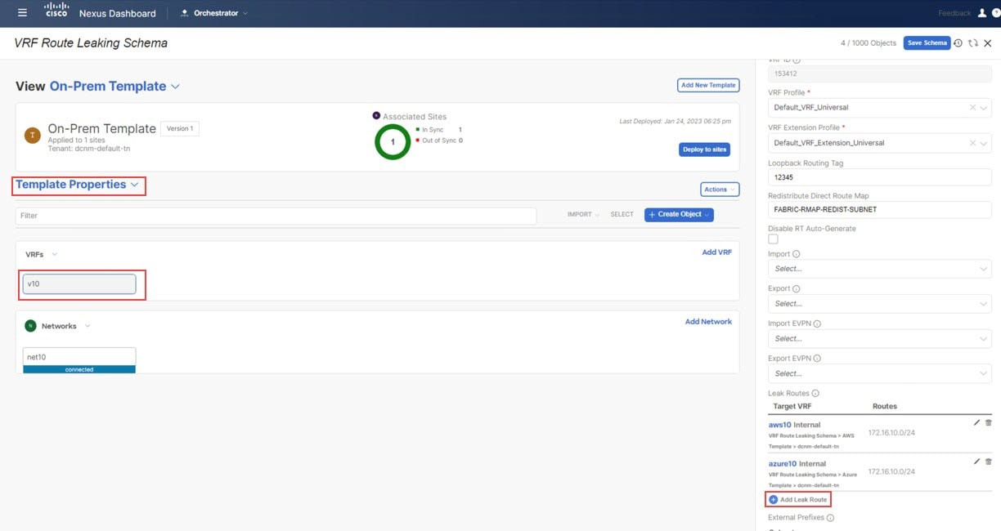The image size is (1001, 531).
Task: Open schema history clock icon
Action: (x=958, y=43)
